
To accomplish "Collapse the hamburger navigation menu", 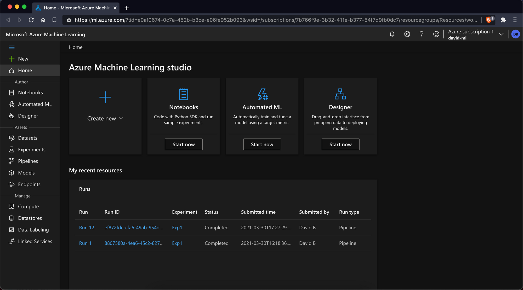I will pyautogui.click(x=12, y=47).
